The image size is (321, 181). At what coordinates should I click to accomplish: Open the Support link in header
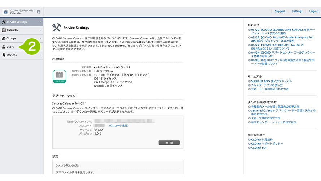[x=280, y=11]
